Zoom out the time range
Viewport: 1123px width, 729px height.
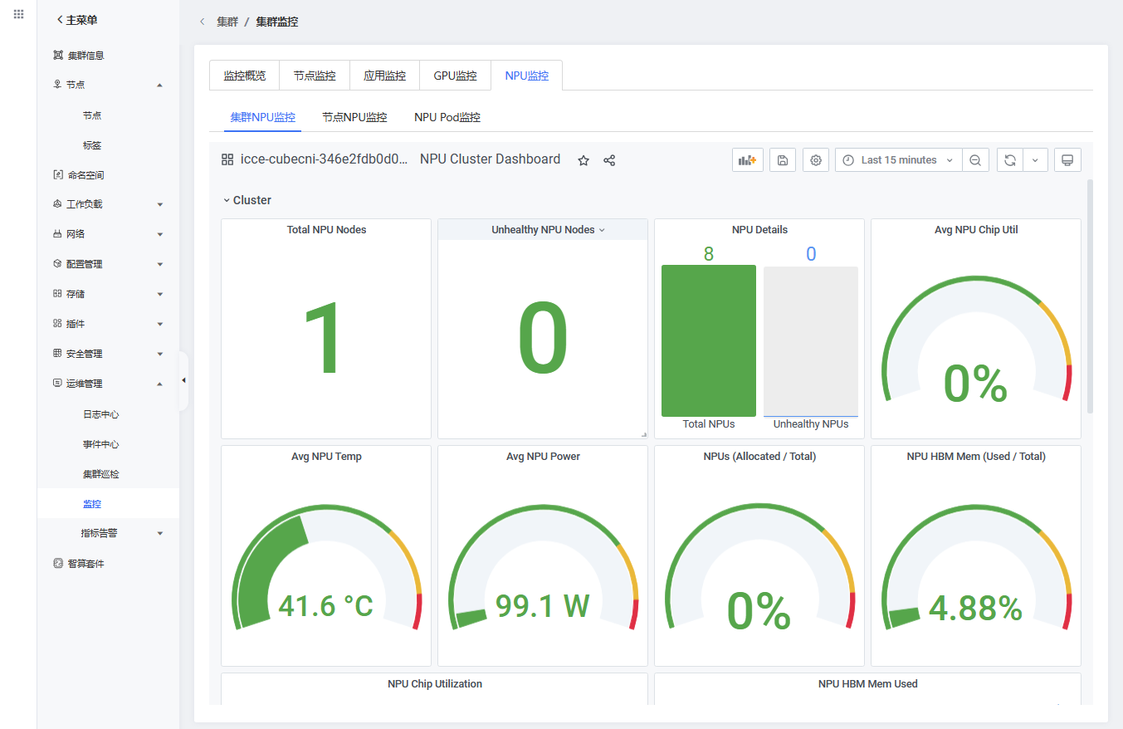975,160
